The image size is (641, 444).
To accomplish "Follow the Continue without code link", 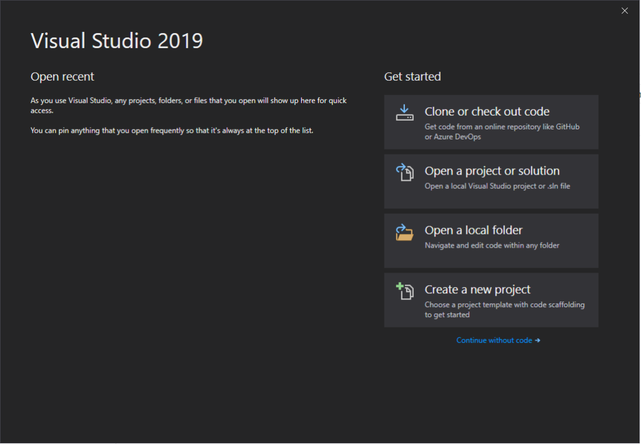I will pos(494,340).
